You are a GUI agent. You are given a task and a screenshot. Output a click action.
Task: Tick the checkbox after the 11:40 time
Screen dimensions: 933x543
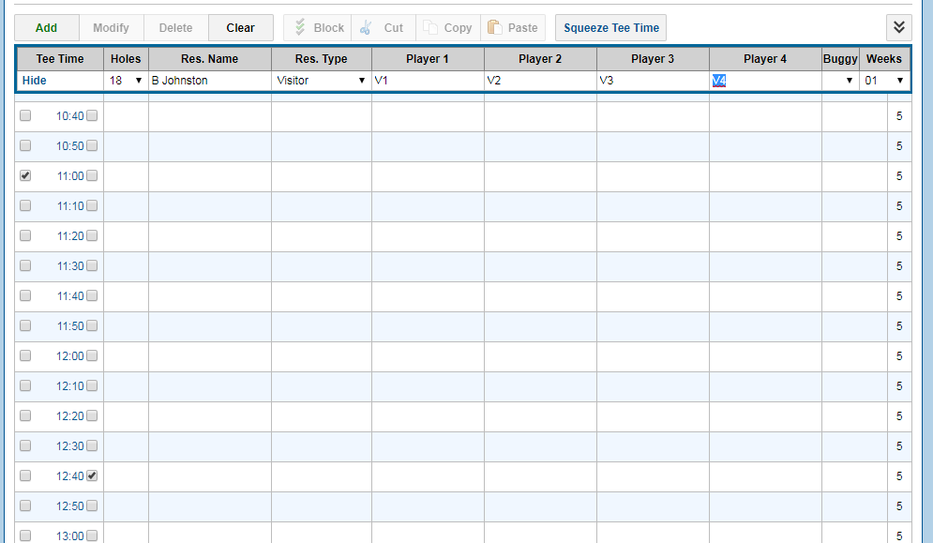92,295
